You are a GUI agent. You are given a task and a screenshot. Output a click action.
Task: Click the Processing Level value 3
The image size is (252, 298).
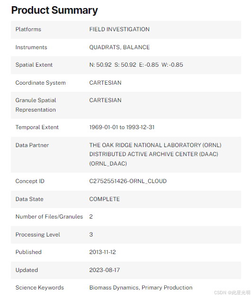click(x=91, y=235)
